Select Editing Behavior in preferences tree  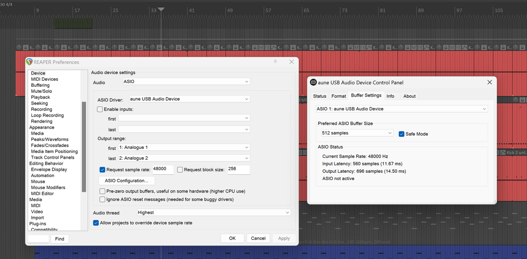click(46, 164)
